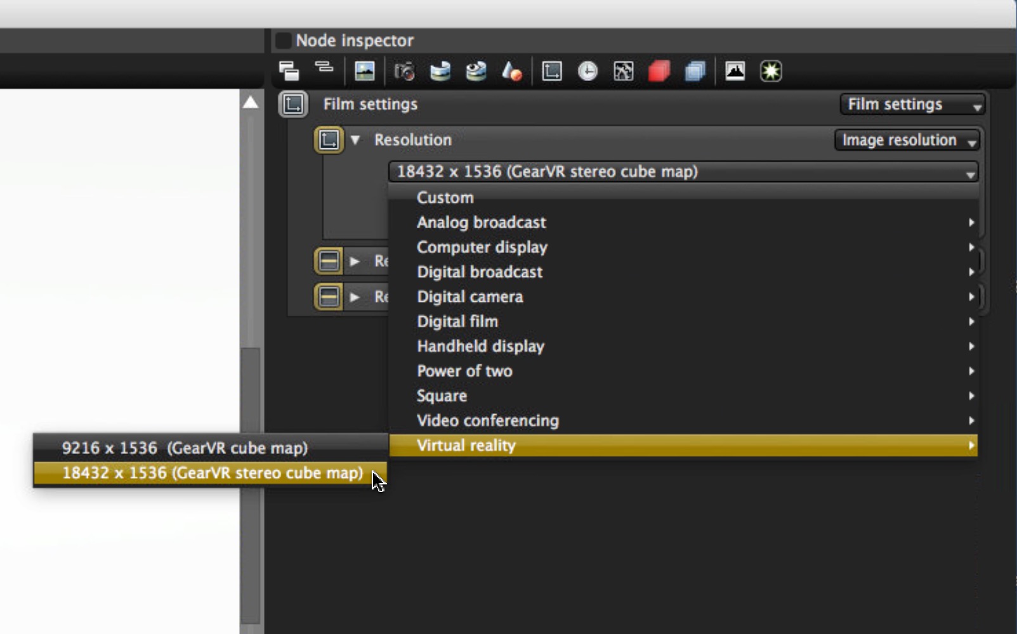
Task: Click the Film settings label text
Action: pyautogui.click(x=371, y=104)
